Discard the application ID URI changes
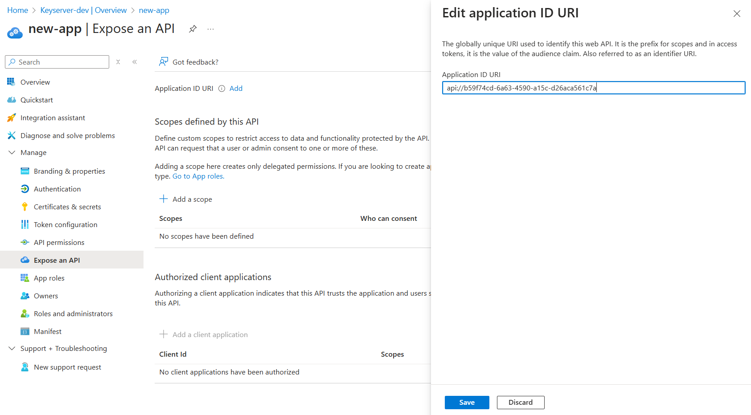Image resolution: width=751 pixels, height=415 pixels. (520, 403)
